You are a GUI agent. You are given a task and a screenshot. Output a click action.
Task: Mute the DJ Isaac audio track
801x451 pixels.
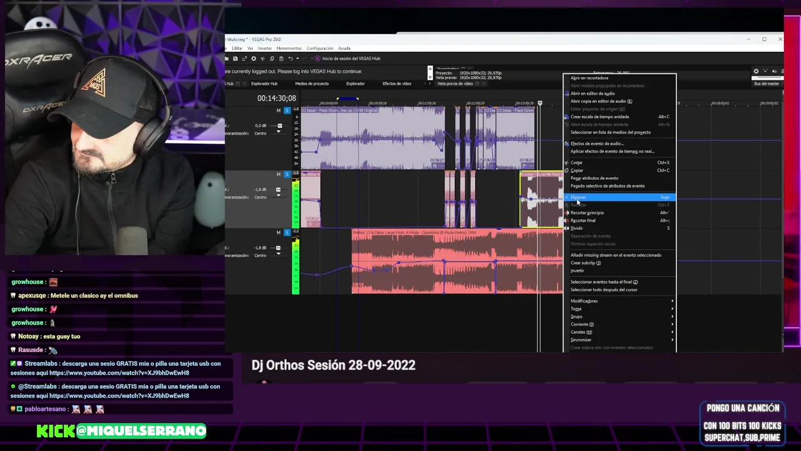coord(278,111)
